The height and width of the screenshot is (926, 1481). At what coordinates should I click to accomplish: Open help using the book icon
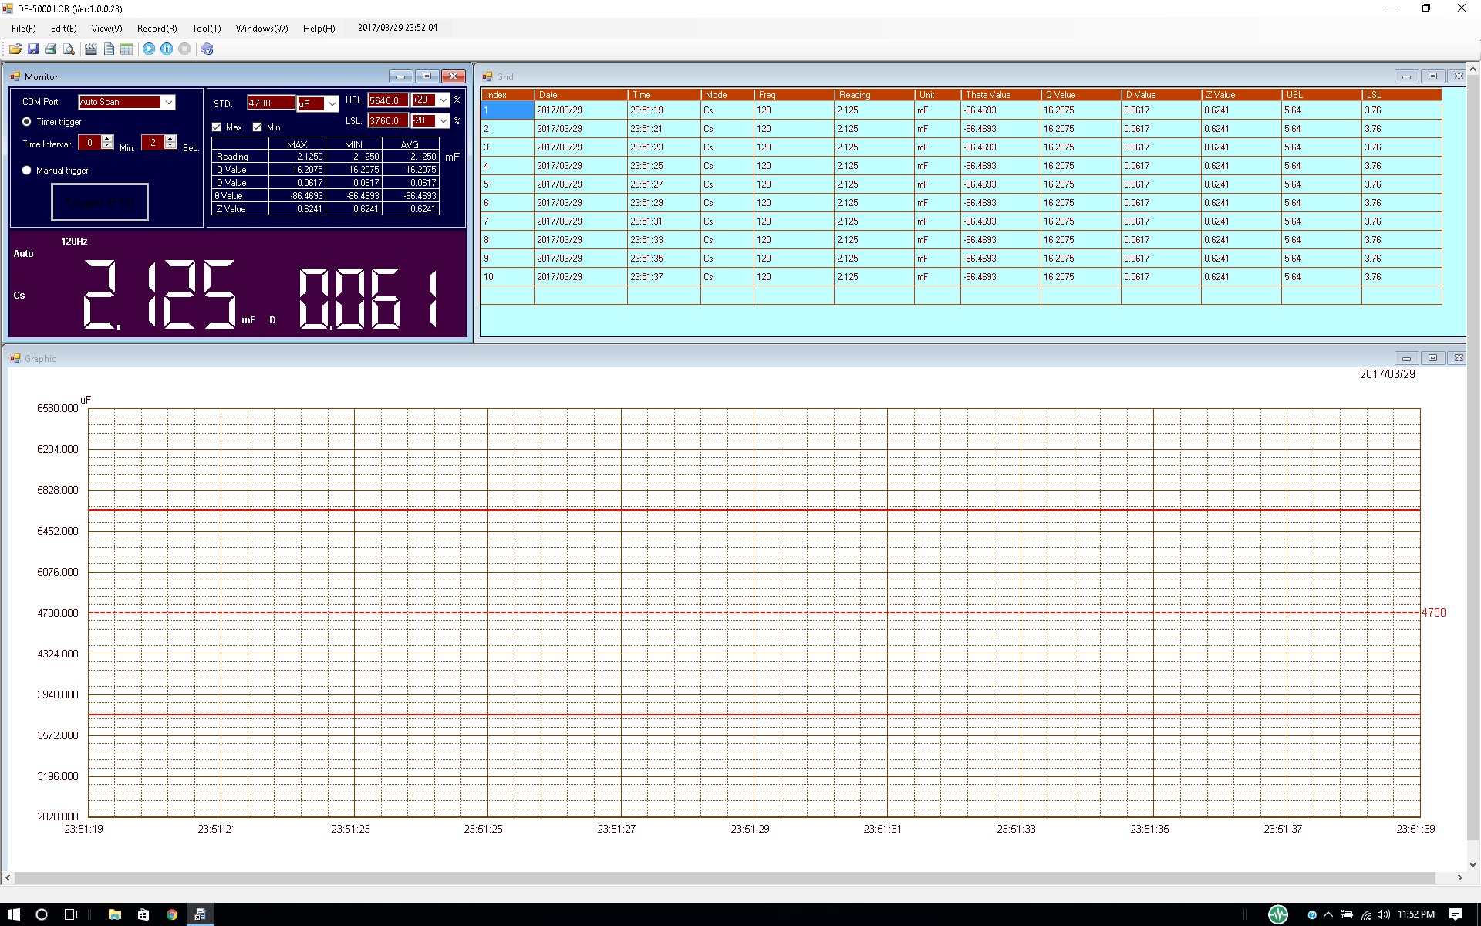click(x=207, y=49)
